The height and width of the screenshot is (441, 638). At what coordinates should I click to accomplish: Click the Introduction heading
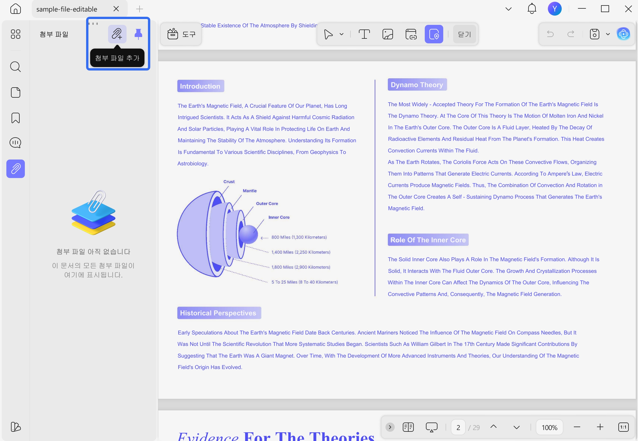201,86
